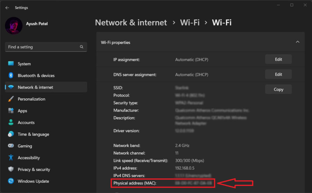The image size is (312, 193).
Task: Select Bluetooth & devices in the sidebar
Action: click(x=36, y=75)
